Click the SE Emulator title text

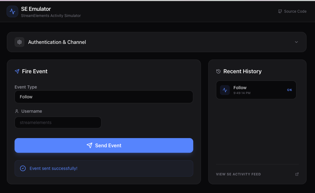36,9
